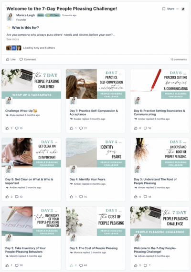Click the Comment icon under welcome post
The image size is (191, 272).
pyautogui.click(x=28, y=60)
